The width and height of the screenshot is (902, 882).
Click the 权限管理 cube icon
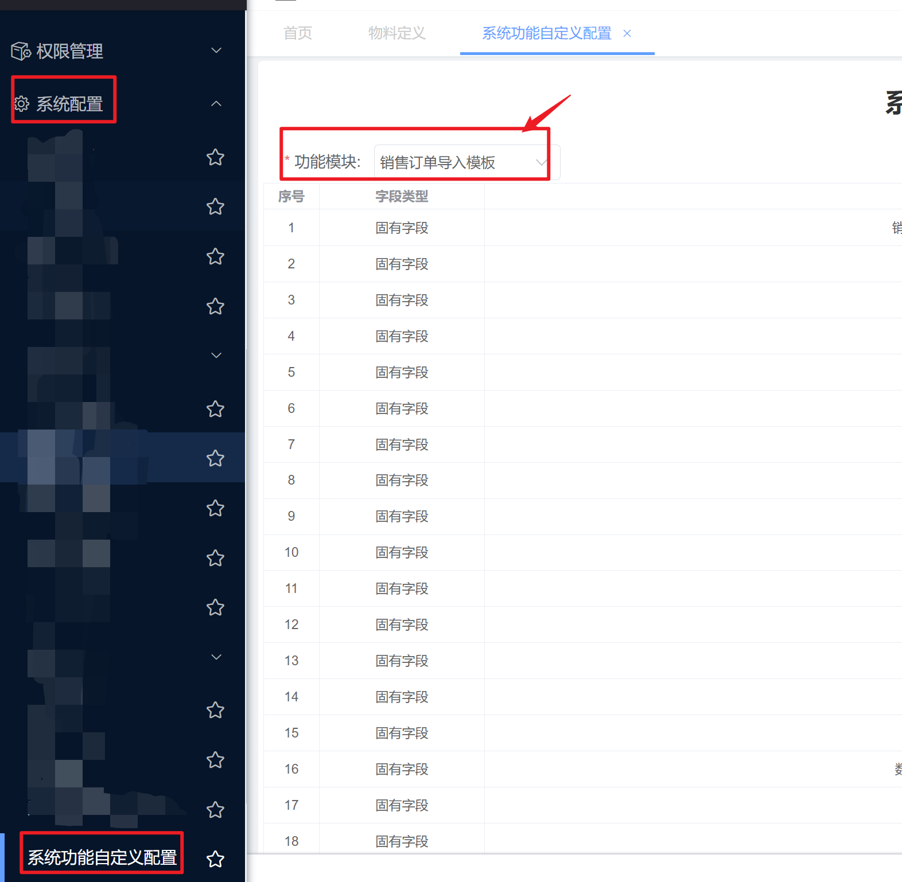pos(21,51)
